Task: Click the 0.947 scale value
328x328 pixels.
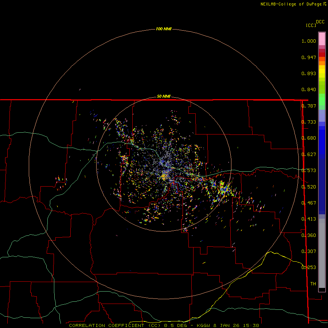Action: pyautogui.click(x=309, y=57)
